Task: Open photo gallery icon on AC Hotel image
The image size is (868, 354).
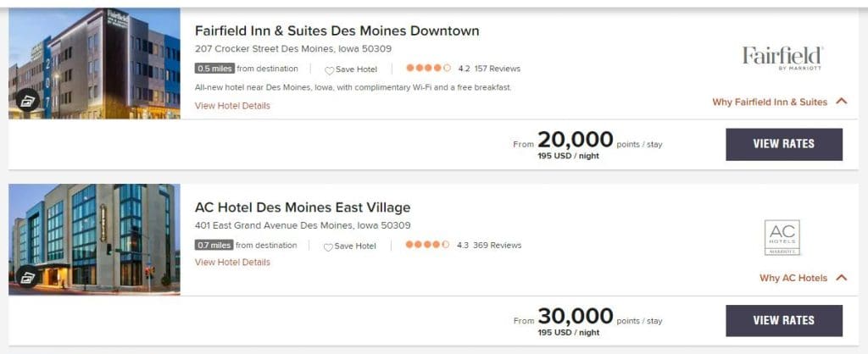Action: pos(27,277)
